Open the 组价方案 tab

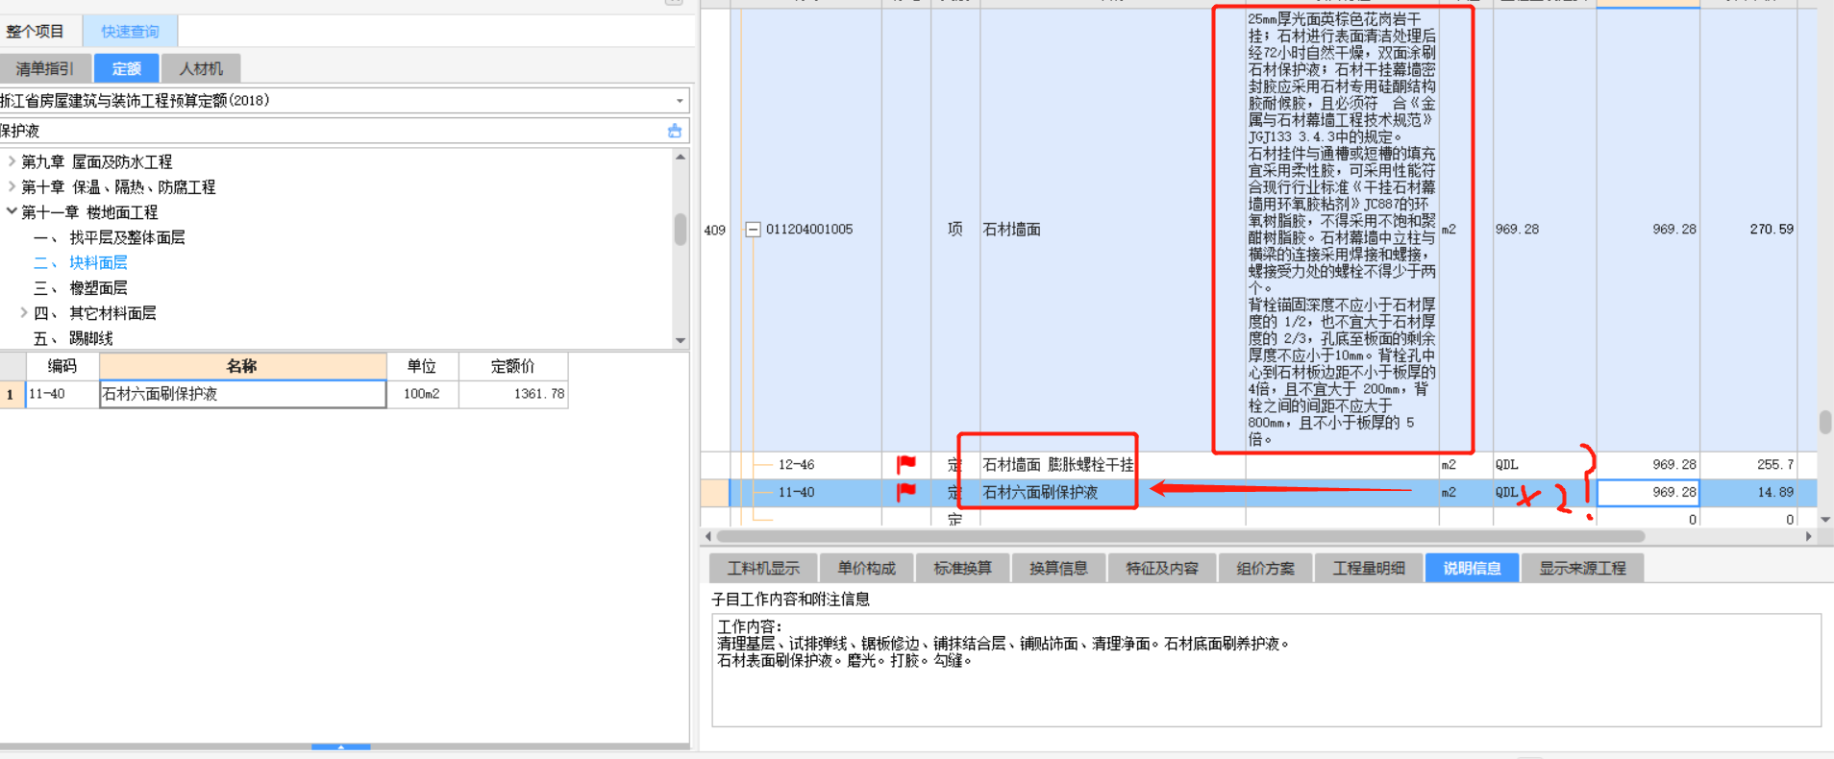(1265, 569)
